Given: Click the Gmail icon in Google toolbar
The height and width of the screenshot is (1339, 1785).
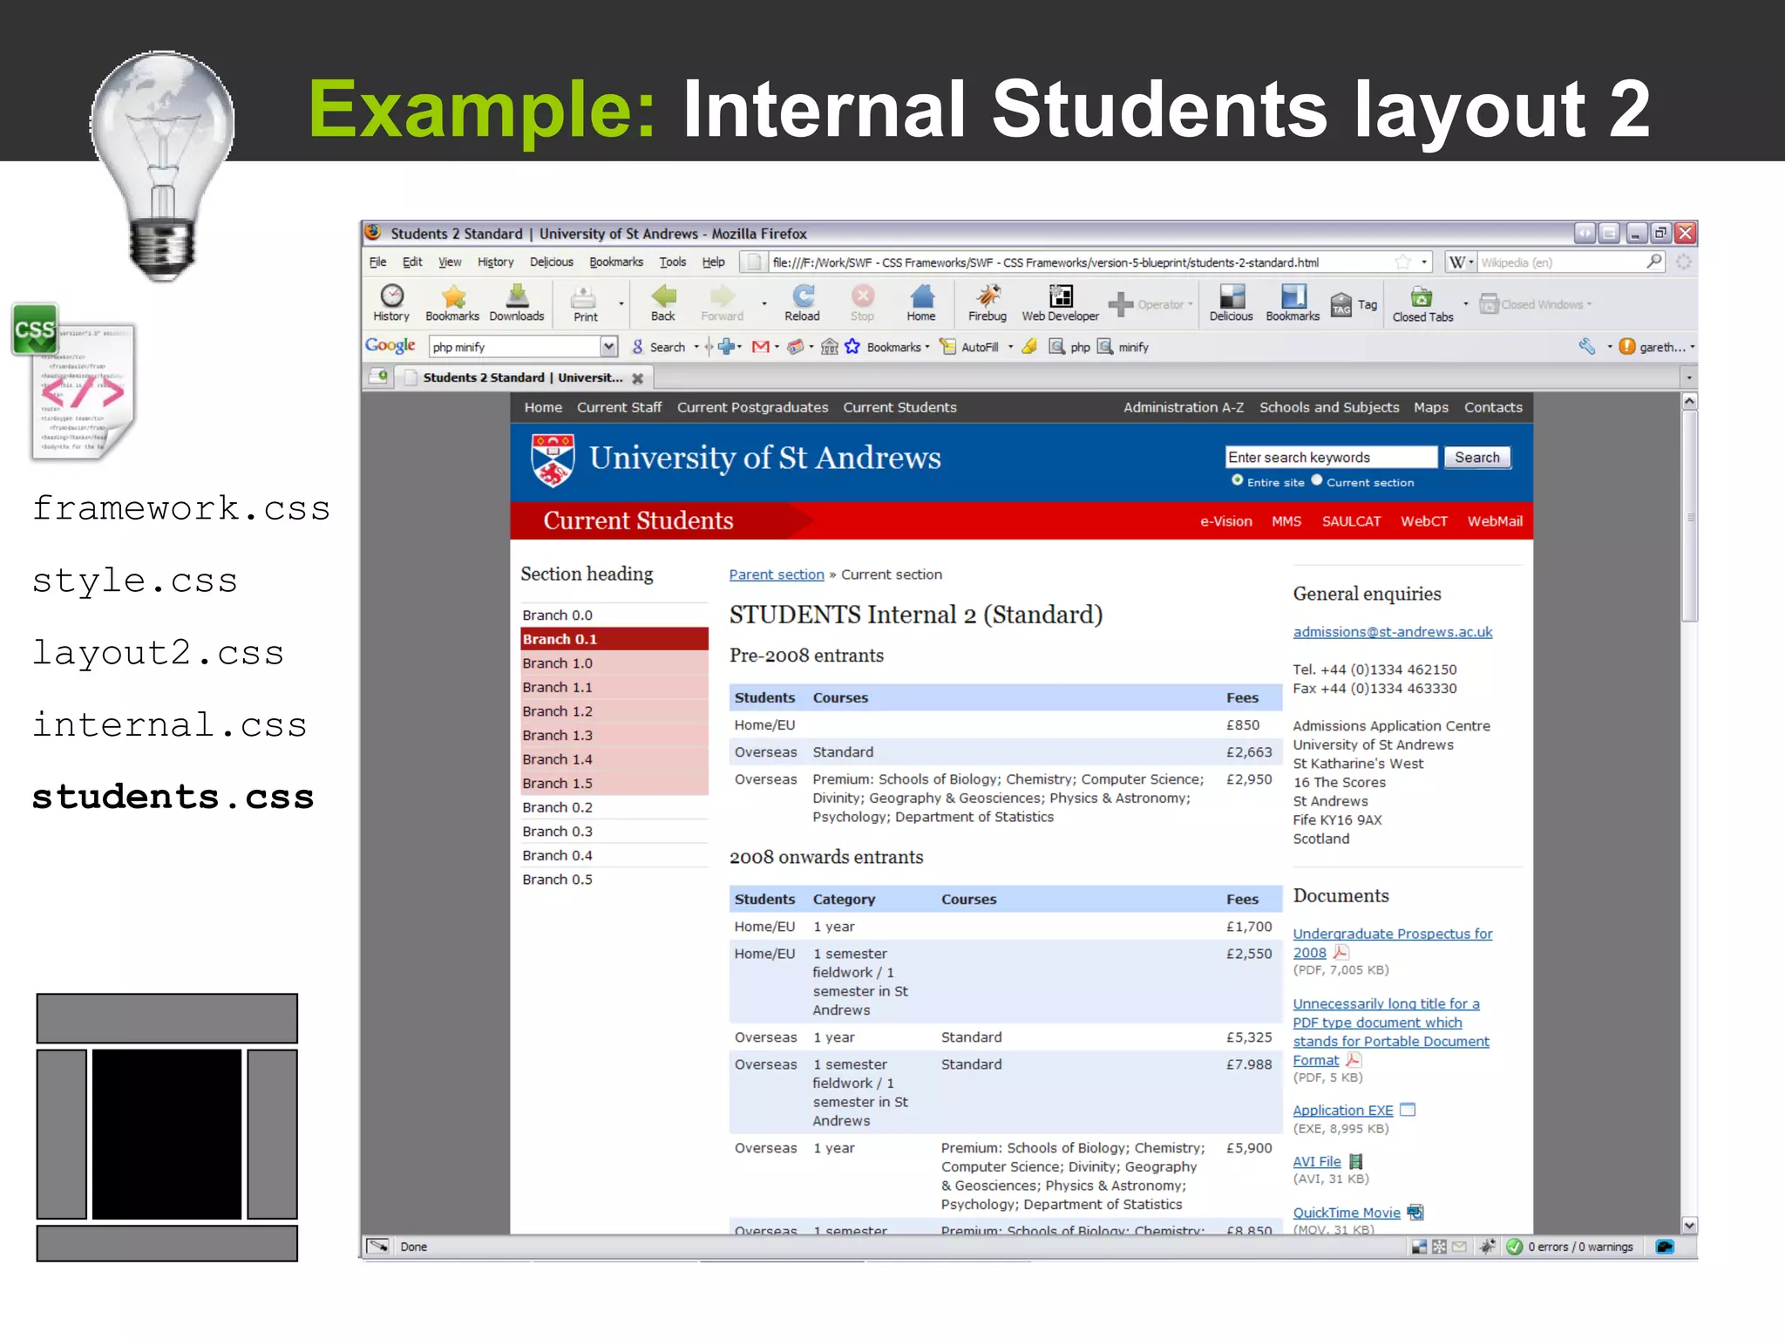Looking at the screenshot, I should 760,347.
